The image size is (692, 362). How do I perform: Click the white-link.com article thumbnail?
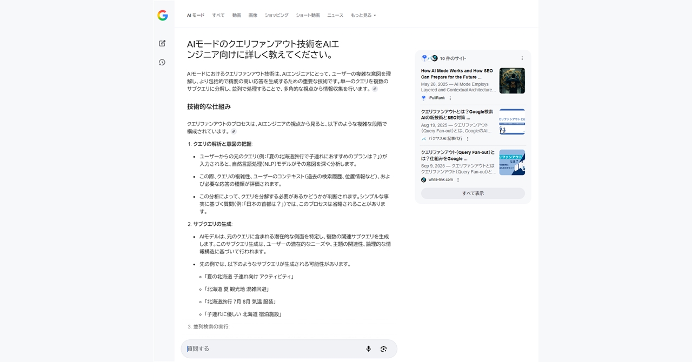click(x=511, y=162)
